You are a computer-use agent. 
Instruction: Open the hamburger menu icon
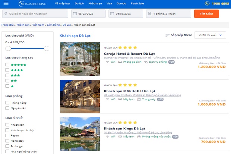[x=6, y=3]
